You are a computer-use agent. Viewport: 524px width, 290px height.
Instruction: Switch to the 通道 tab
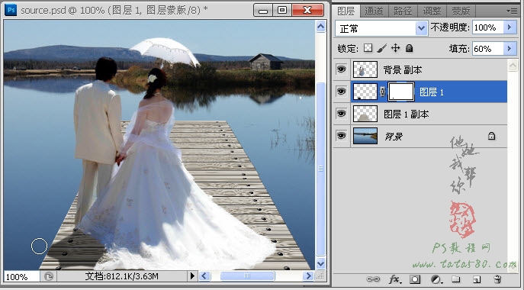374,11
